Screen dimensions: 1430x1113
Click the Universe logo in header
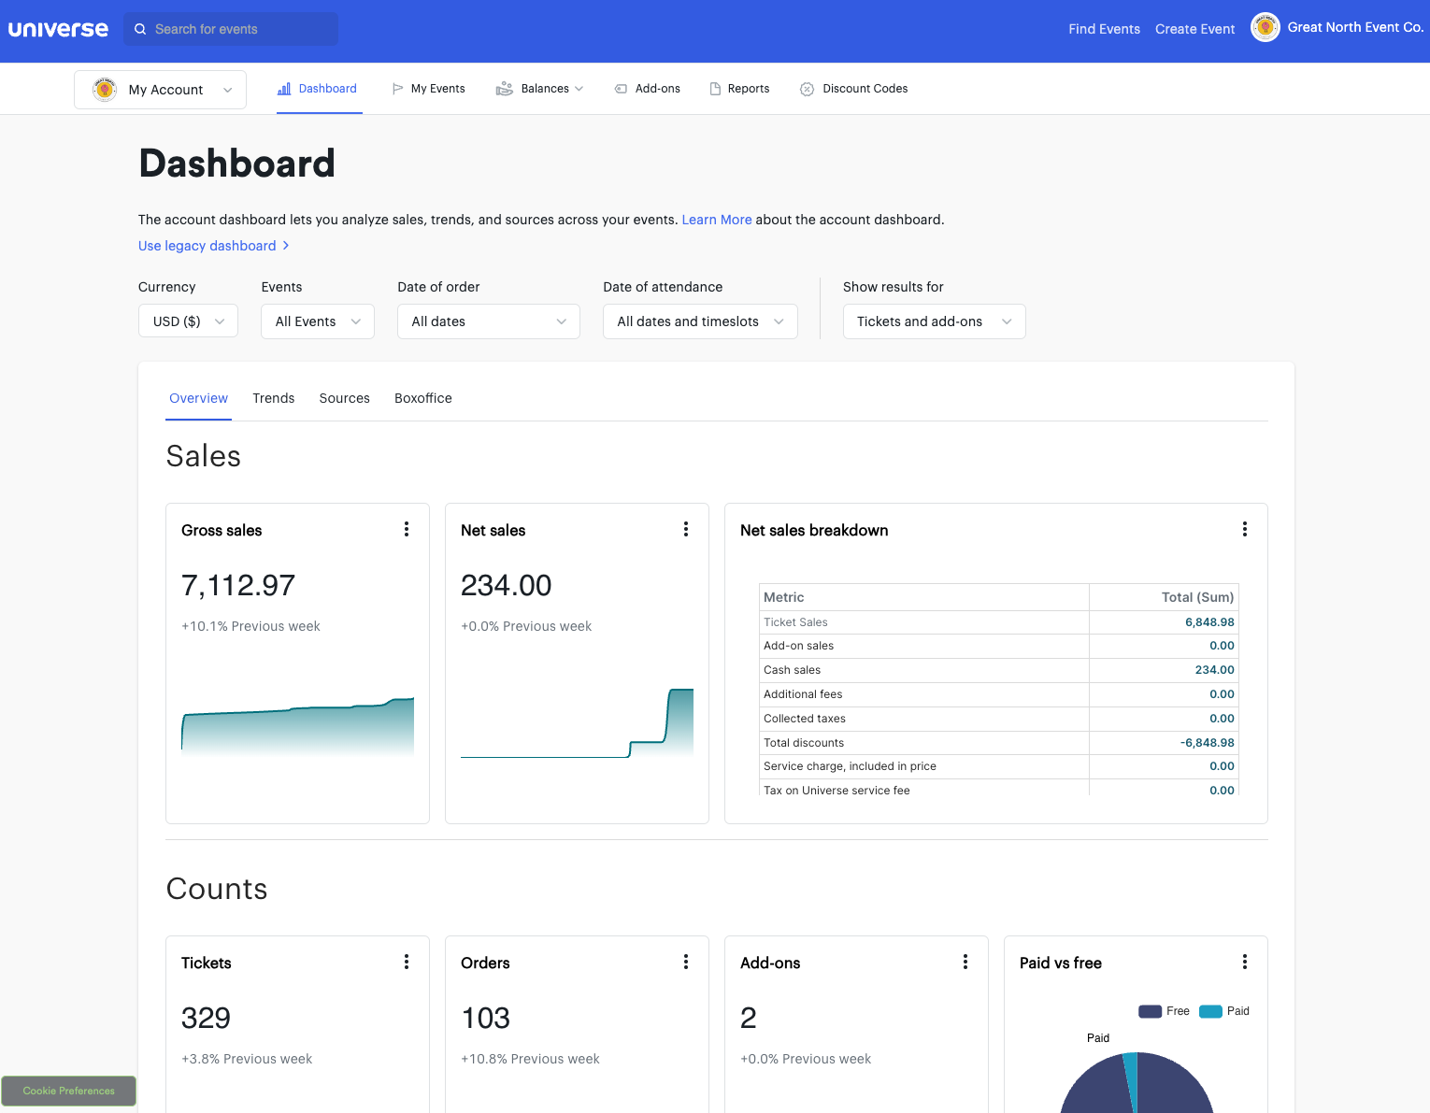(x=58, y=29)
